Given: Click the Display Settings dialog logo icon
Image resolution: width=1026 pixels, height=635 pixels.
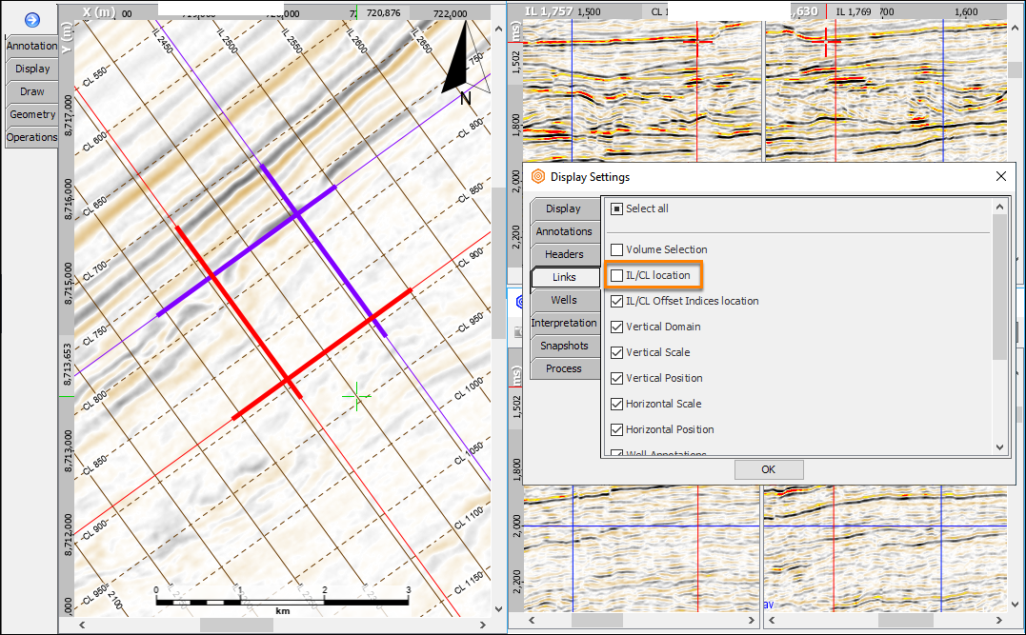Looking at the screenshot, I should [538, 176].
